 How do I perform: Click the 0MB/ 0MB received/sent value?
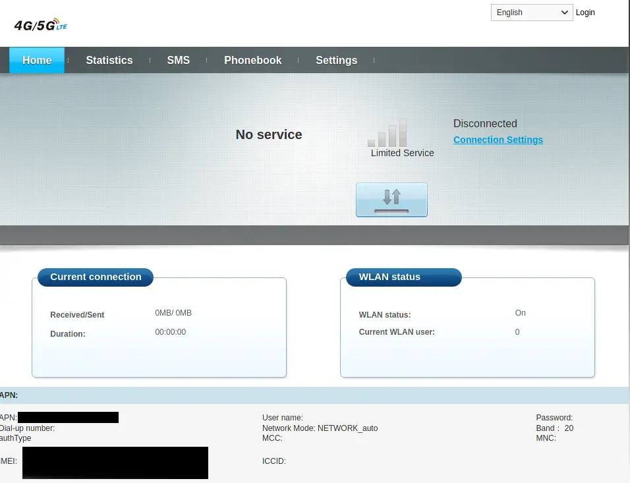pos(173,313)
